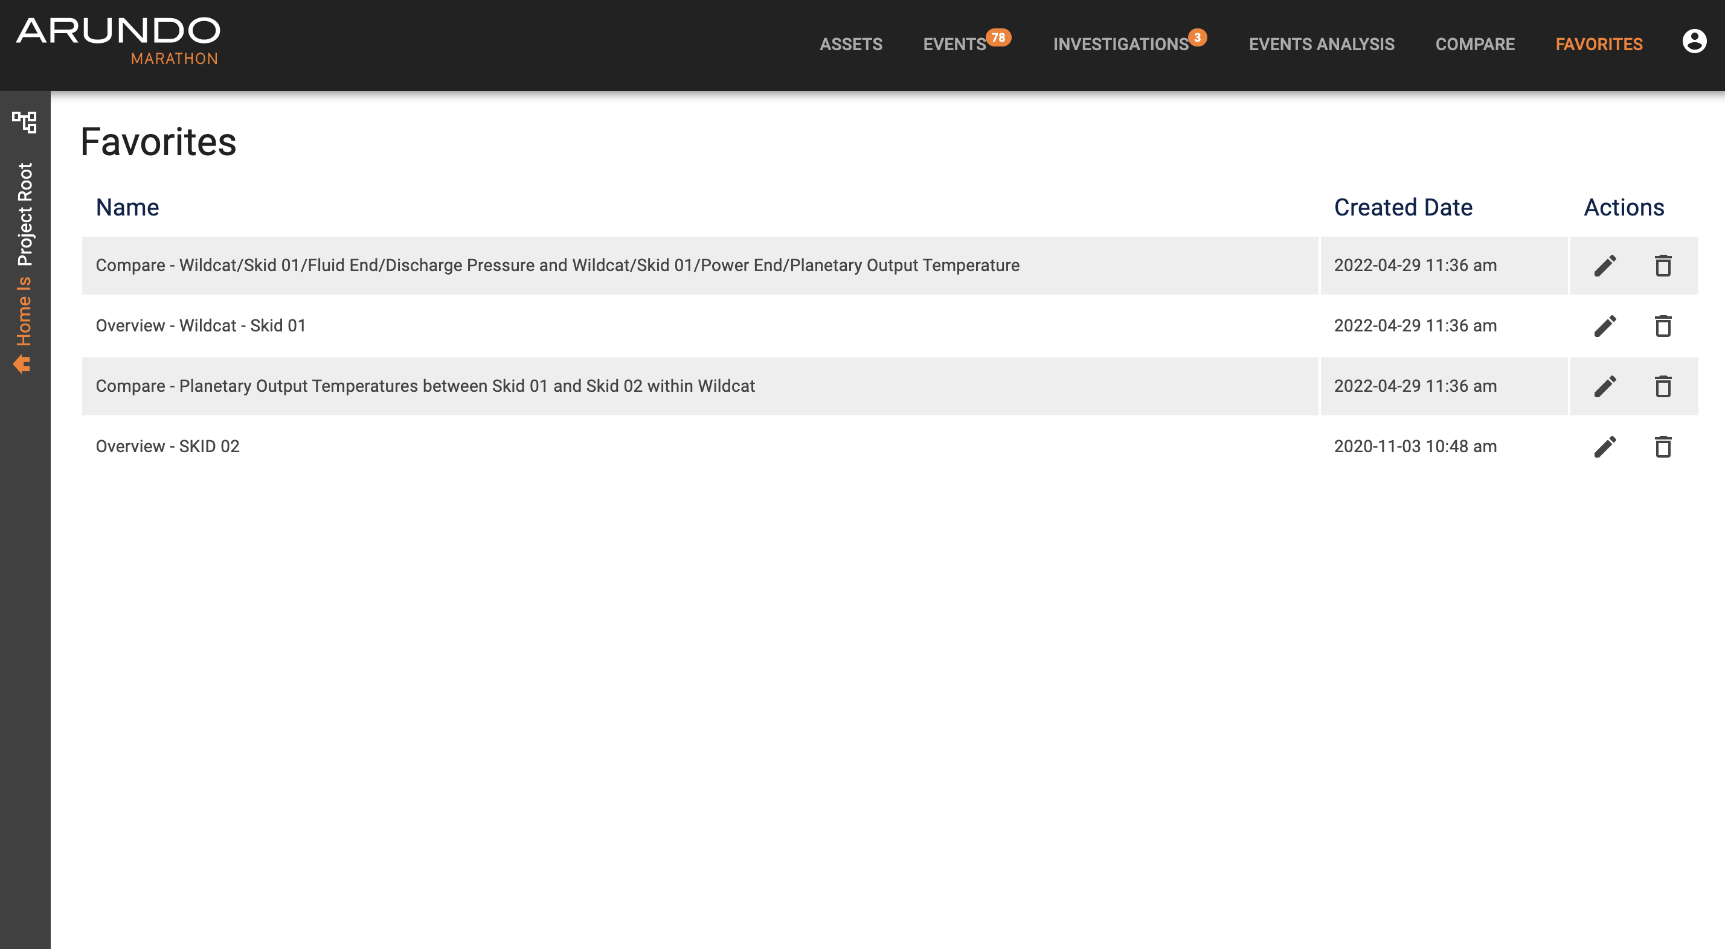The image size is (1725, 949).
Task: Delete the first Compare Discharge Pressure favorite
Action: 1663,266
